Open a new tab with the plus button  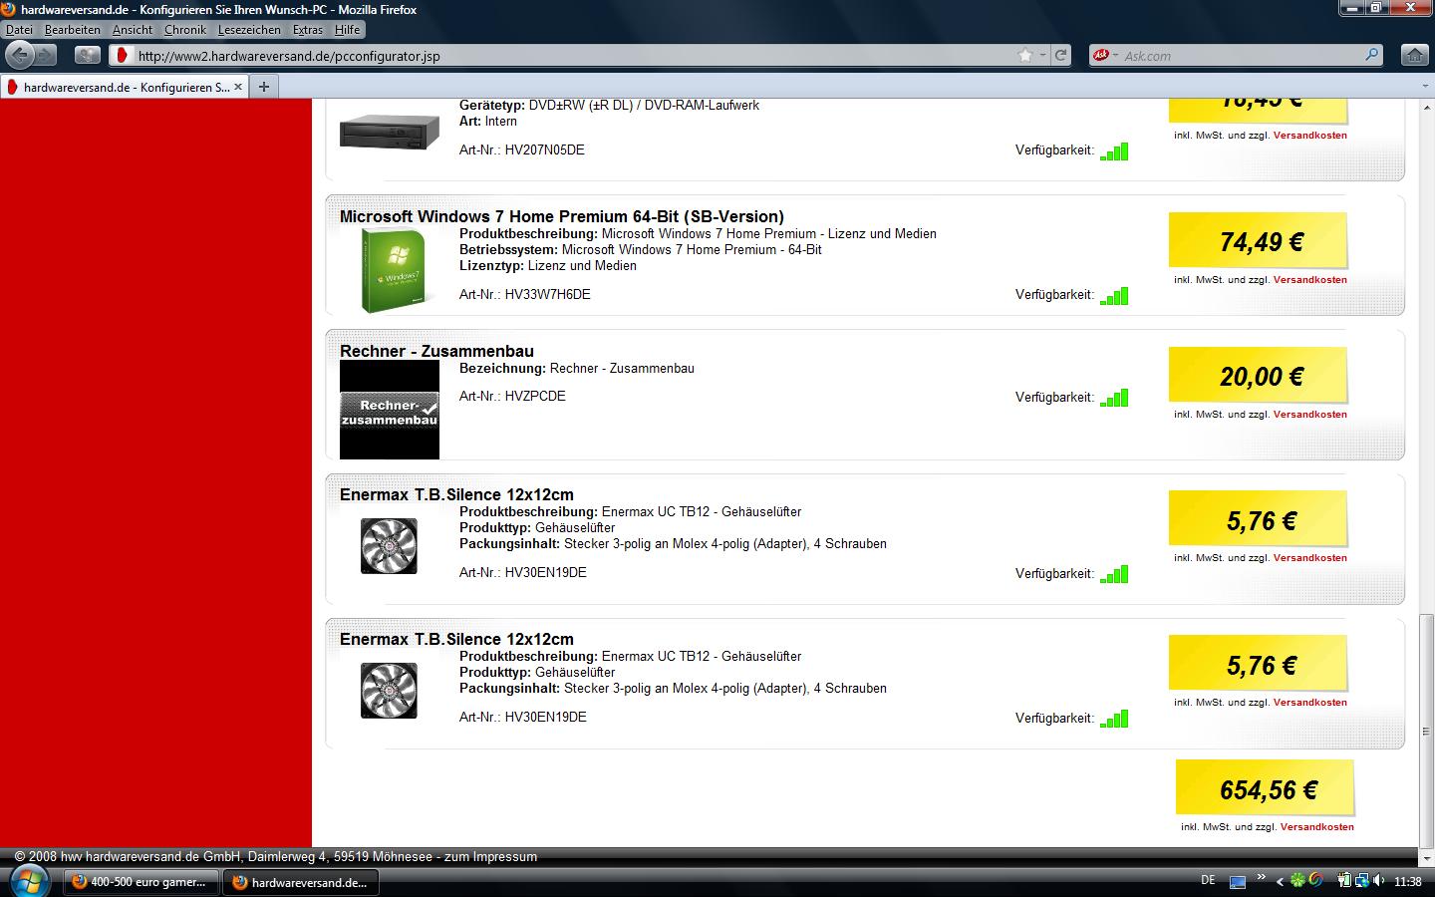[263, 87]
